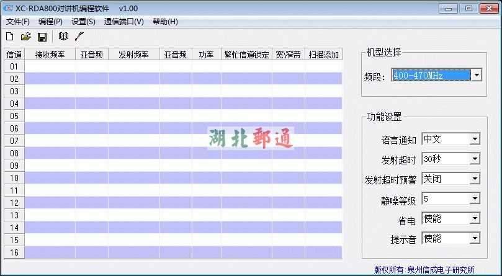Open the 通信端口(V) menu
The height and width of the screenshot is (276, 502).
click(123, 22)
